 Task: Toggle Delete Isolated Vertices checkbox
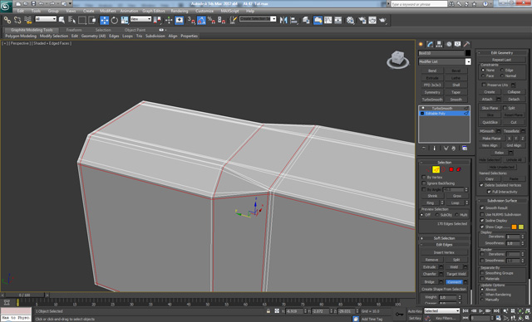[481, 185]
